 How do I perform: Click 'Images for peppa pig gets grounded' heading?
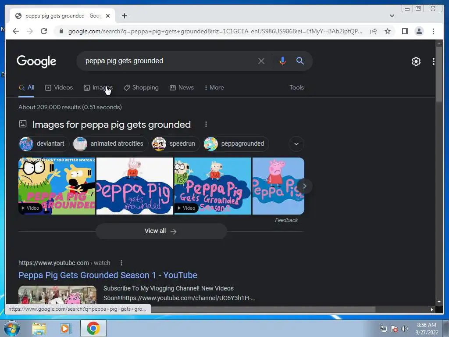point(111,124)
